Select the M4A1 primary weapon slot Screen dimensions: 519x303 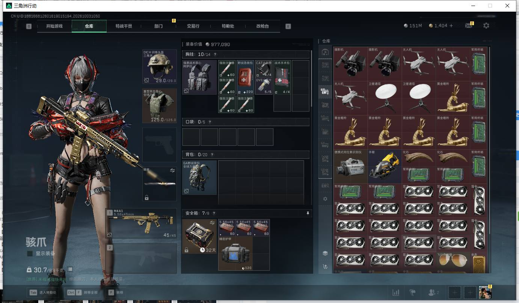(x=142, y=223)
